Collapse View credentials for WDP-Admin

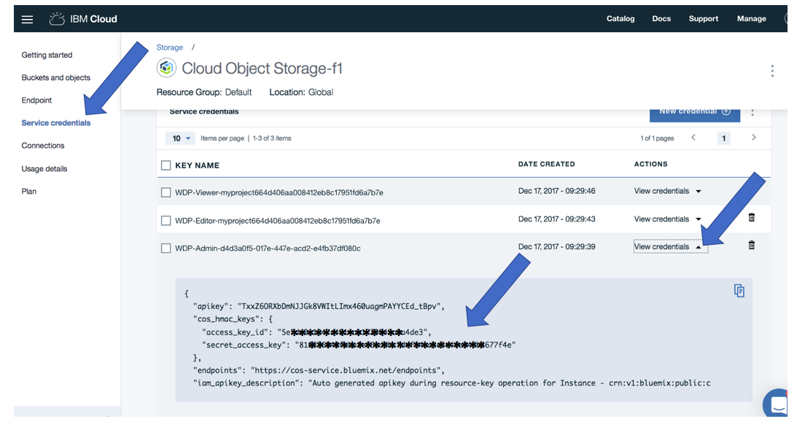tap(670, 247)
